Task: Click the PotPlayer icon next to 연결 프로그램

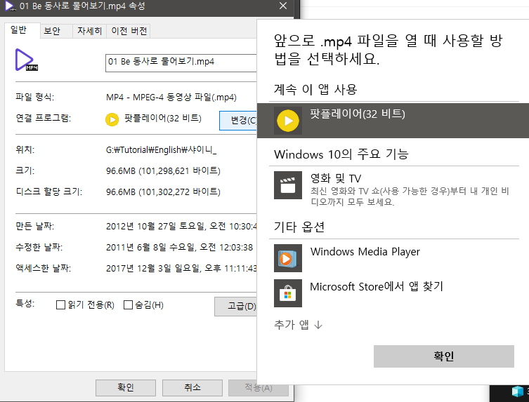Action: (112, 119)
